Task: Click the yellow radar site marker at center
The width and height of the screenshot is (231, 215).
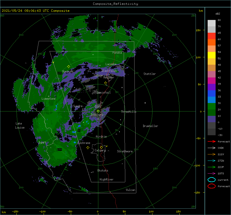Action: tap(98, 111)
